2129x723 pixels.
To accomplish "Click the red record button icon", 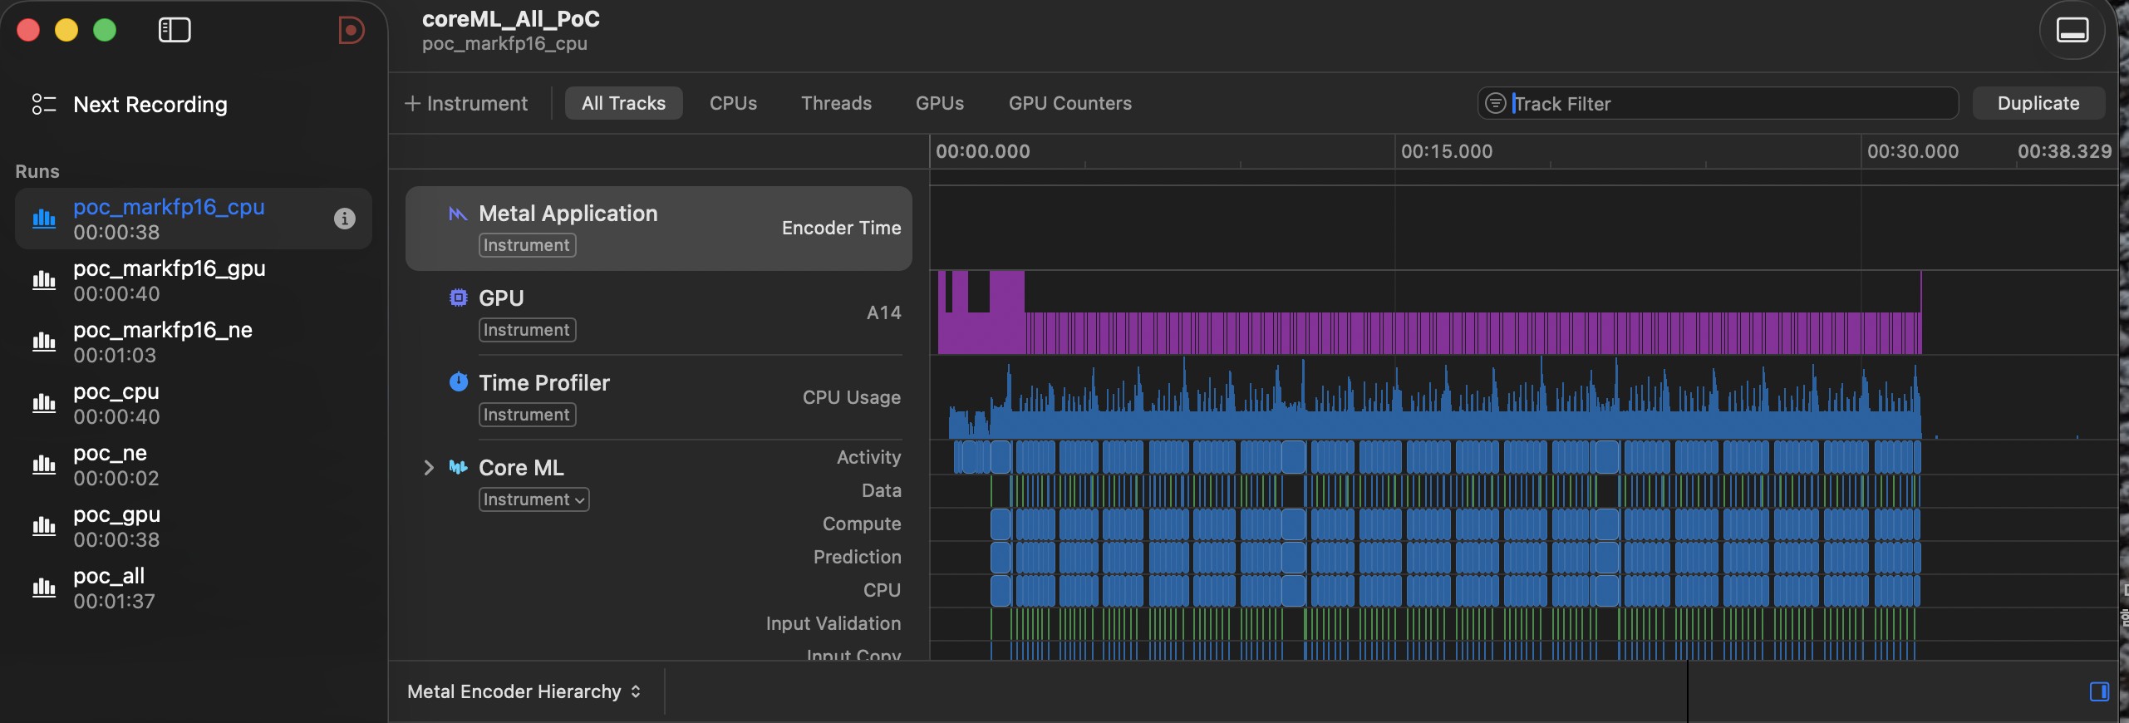I will 352,31.
